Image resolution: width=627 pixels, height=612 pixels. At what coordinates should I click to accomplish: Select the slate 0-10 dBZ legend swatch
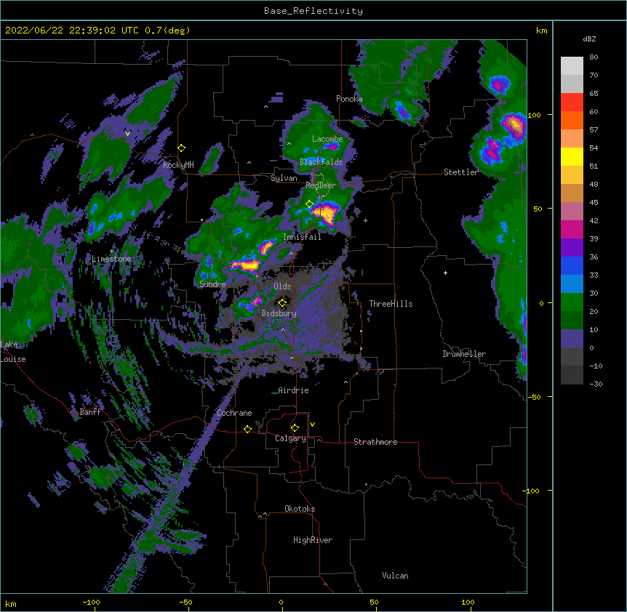[x=572, y=339]
